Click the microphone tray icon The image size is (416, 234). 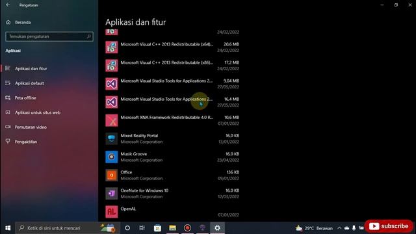pos(354,228)
